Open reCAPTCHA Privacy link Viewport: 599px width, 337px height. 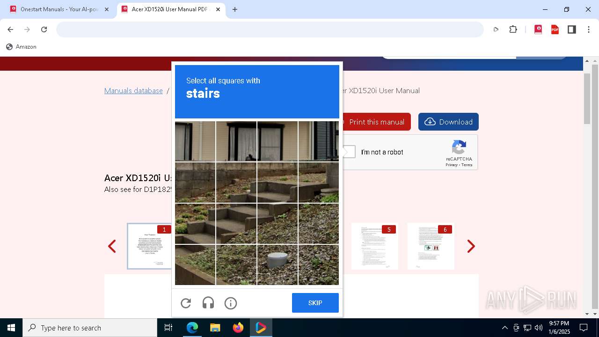click(452, 165)
